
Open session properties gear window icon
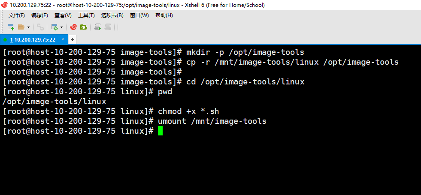pos(55,27)
